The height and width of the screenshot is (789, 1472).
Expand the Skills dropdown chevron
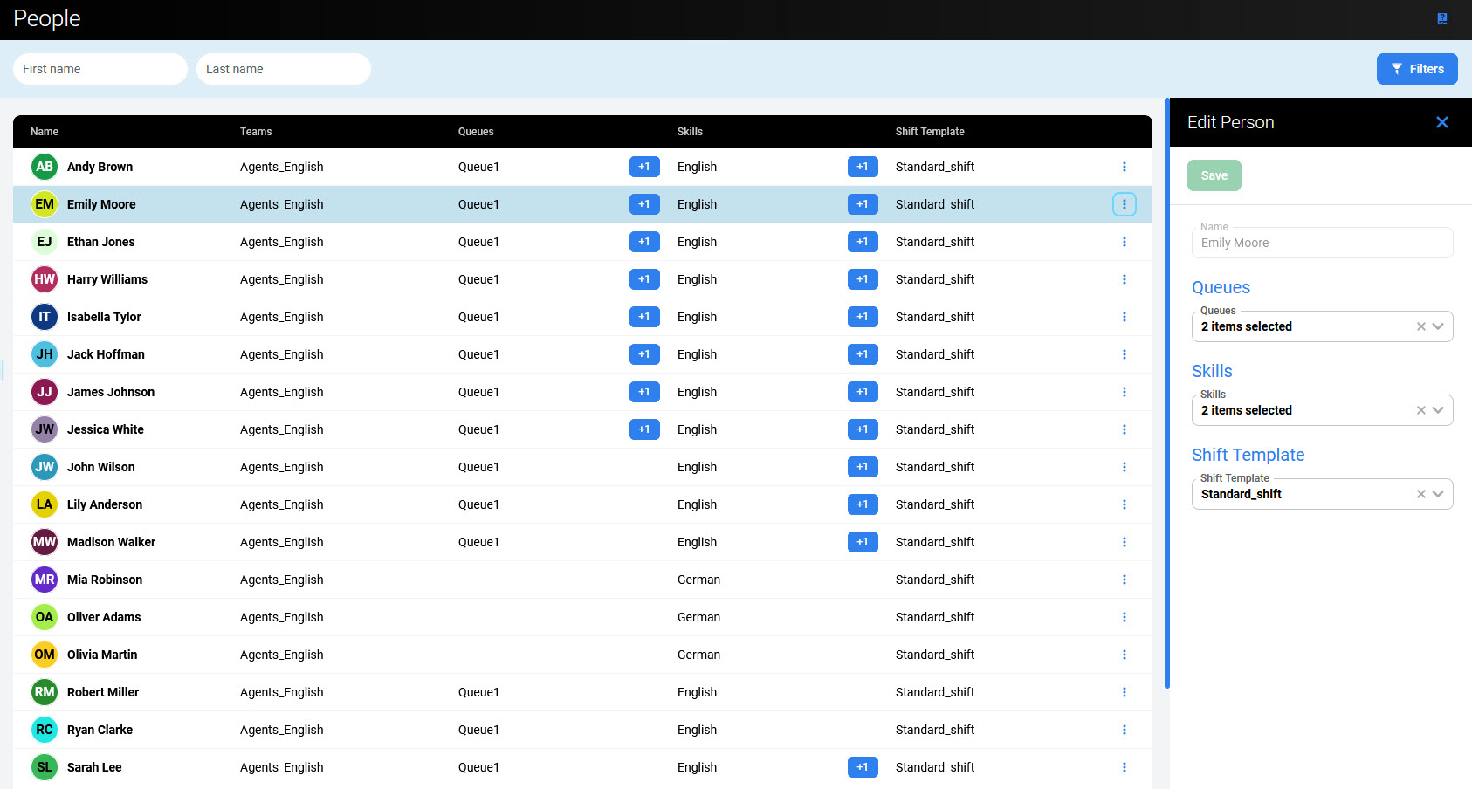coord(1438,410)
